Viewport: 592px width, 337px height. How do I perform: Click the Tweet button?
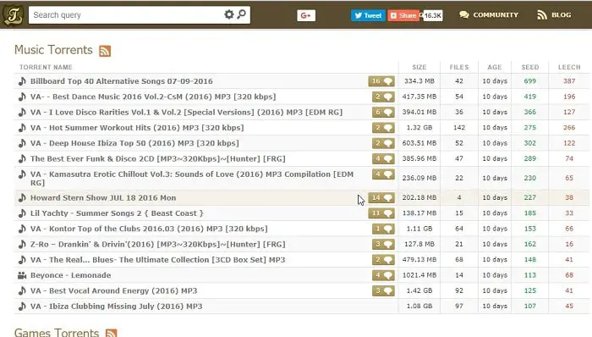[x=368, y=15]
